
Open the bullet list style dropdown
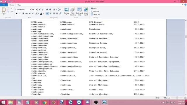click(x=56, y=10)
